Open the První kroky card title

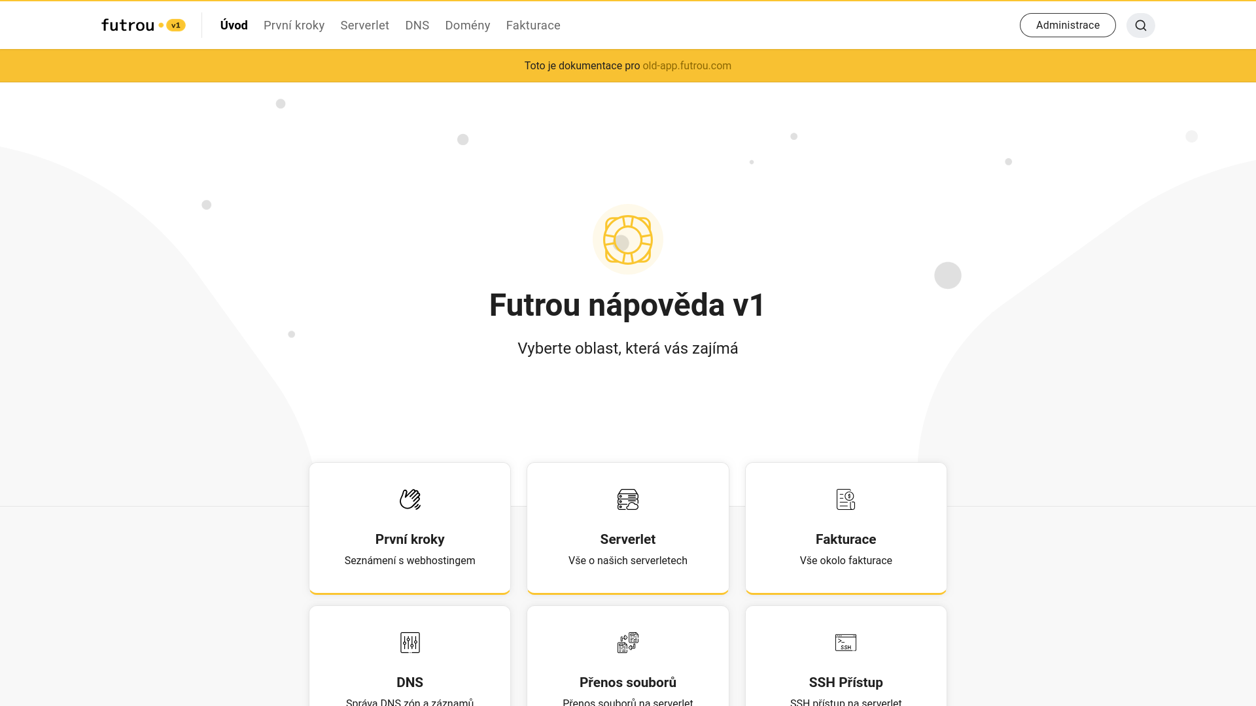pos(410,539)
